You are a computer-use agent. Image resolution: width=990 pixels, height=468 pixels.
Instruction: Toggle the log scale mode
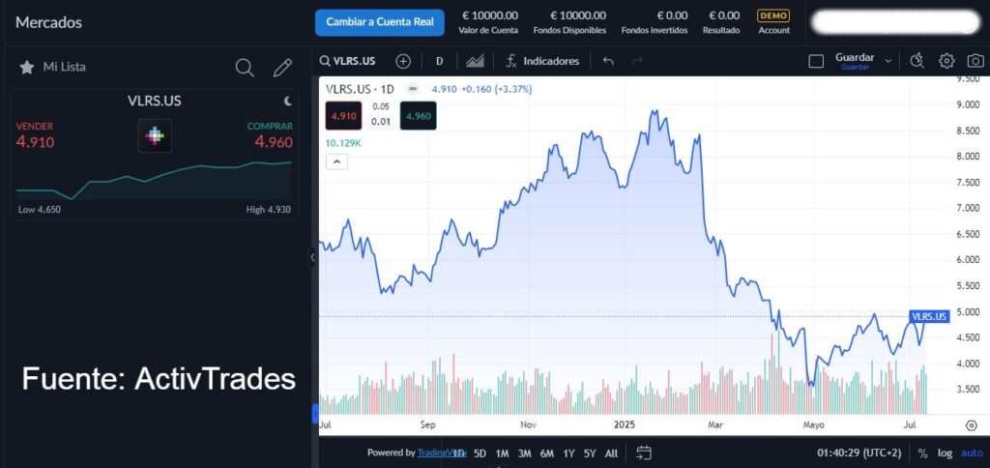pos(945,453)
